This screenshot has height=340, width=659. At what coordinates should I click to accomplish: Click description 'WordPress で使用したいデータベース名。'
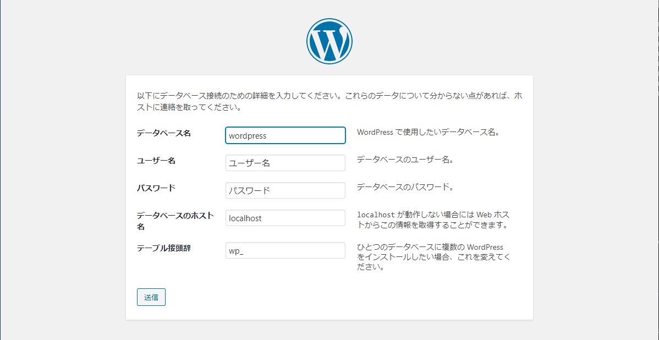click(428, 133)
